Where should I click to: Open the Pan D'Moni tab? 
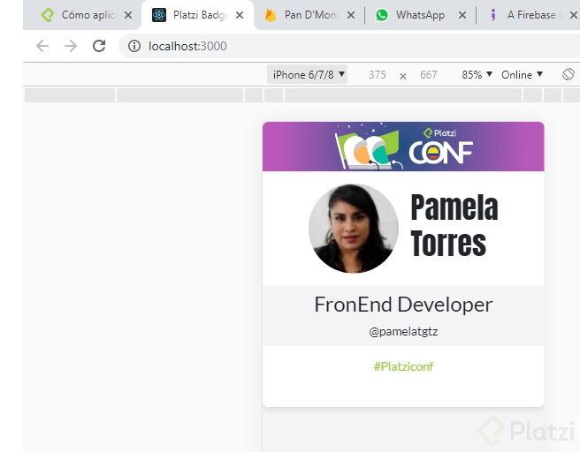click(309, 15)
